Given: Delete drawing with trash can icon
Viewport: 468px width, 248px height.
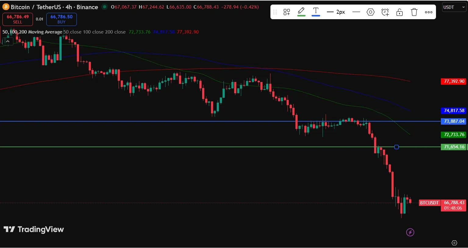Looking at the screenshot, I should pos(414,12).
